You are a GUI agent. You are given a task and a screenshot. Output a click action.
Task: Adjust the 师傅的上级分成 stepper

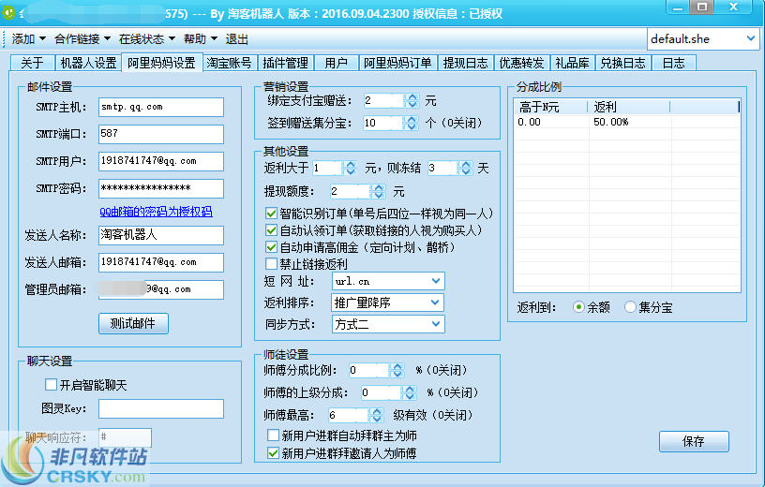pyautogui.click(x=410, y=393)
